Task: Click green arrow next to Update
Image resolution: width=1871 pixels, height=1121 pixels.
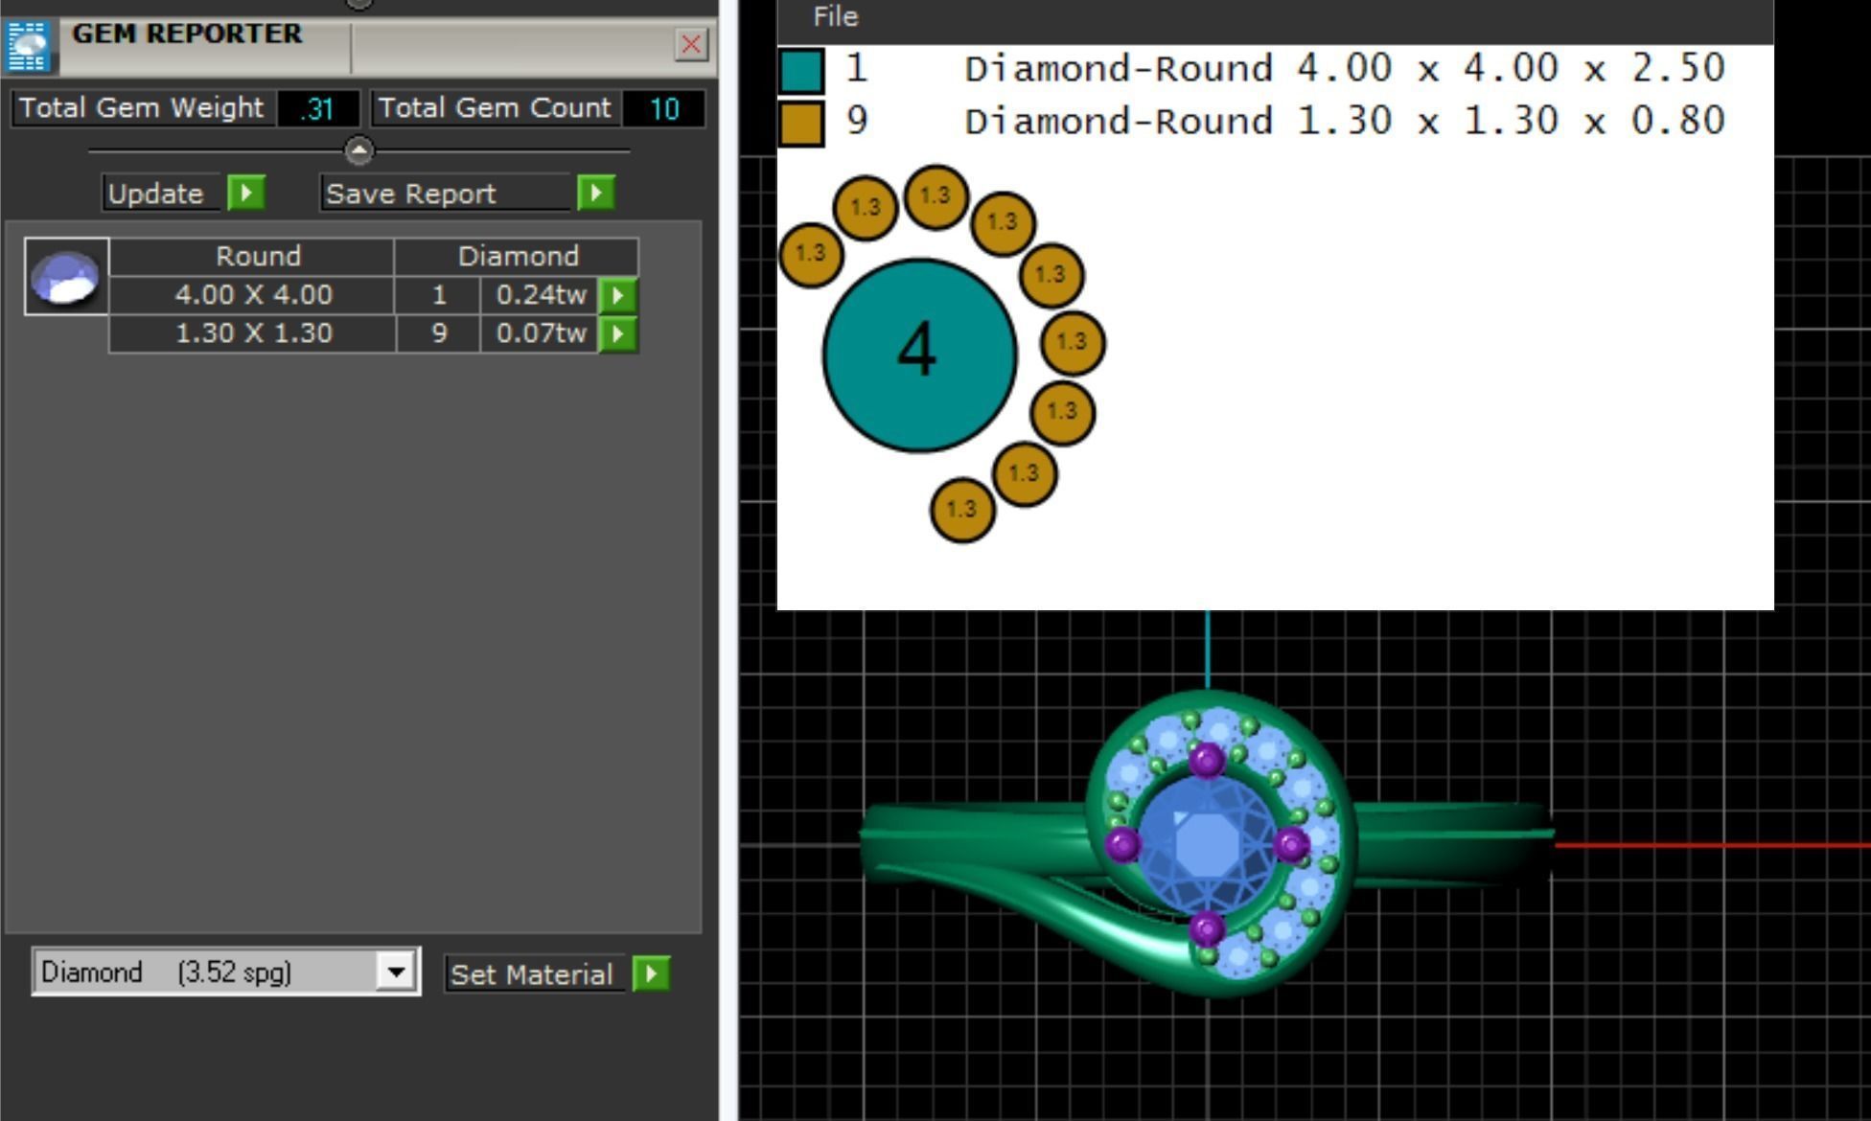Action: [x=246, y=193]
